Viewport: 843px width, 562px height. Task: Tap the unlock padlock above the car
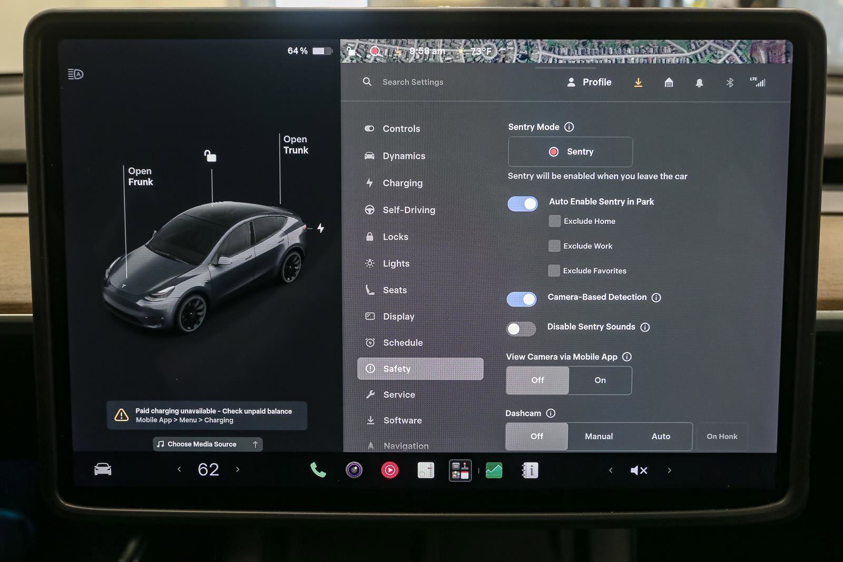click(210, 155)
